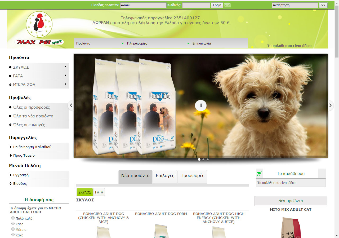Click the Max Pet Shop logo
Screen dimensions: 339x238
click(39, 28)
